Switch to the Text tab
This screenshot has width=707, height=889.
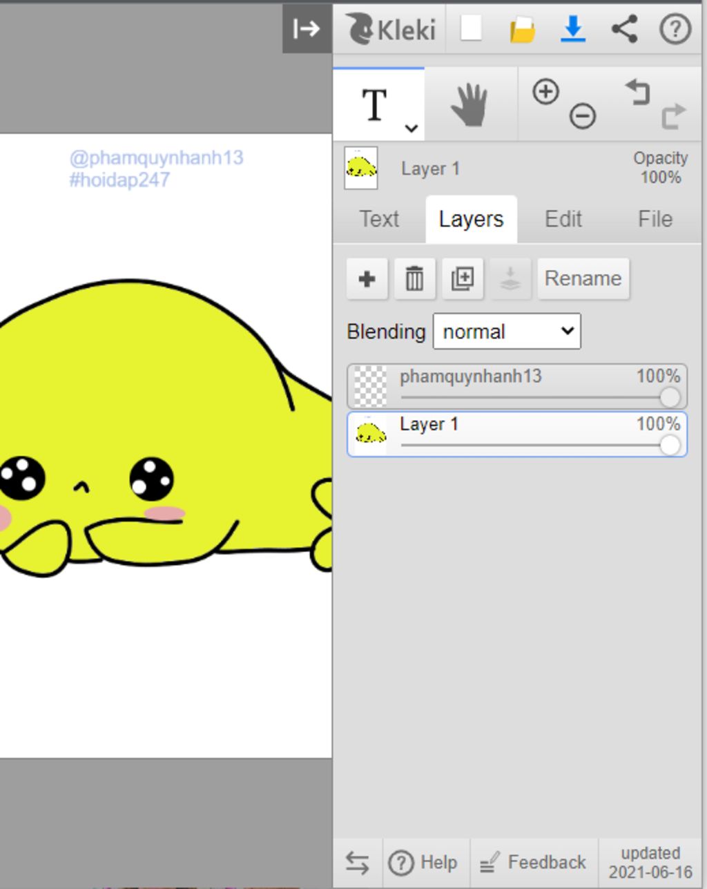(x=379, y=219)
